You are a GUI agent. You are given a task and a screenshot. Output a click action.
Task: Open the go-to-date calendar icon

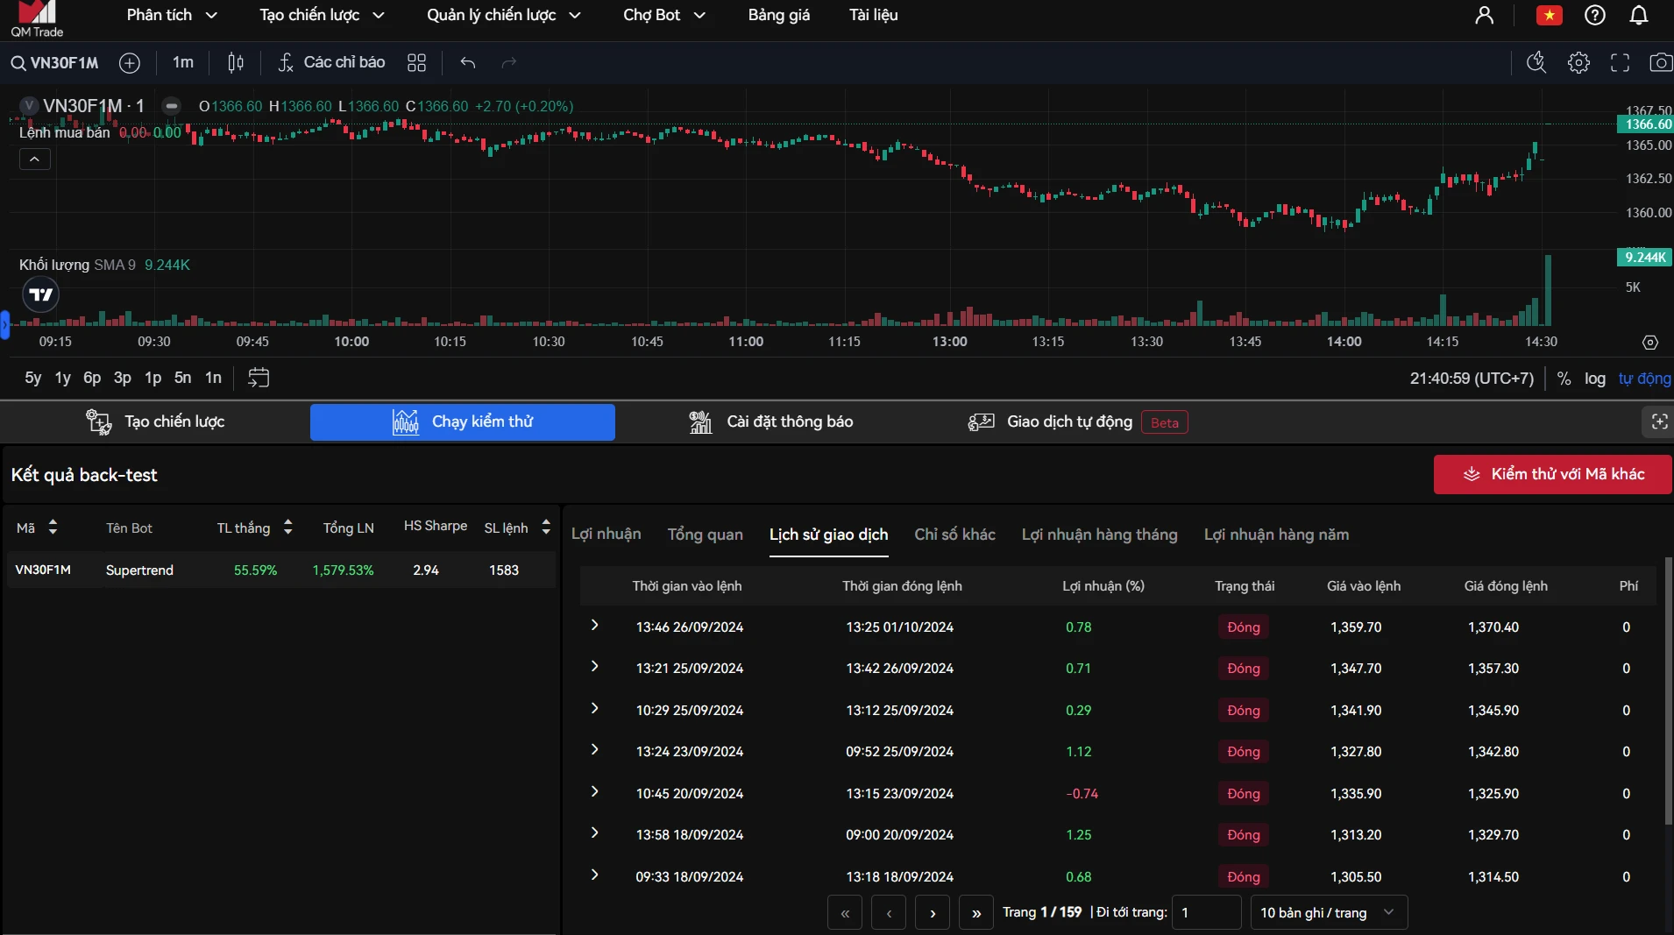pyautogui.click(x=259, y=378)
